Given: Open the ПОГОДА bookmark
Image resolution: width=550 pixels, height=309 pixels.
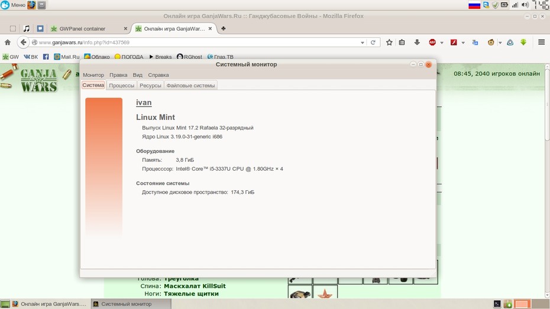Looking at the screenshot, I should [129, 57].
